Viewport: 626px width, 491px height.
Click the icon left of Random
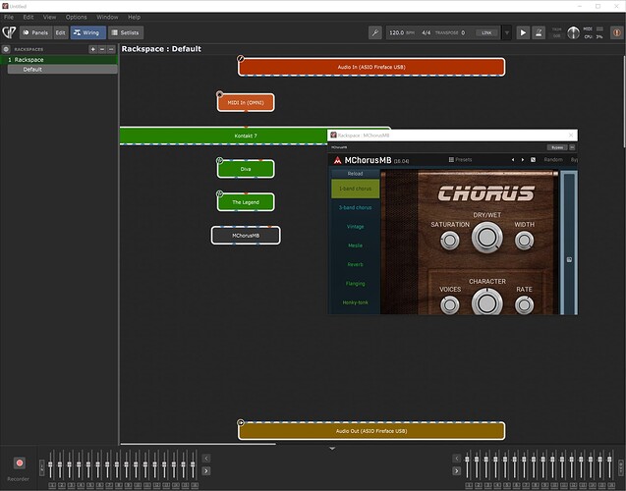[533, 159]
